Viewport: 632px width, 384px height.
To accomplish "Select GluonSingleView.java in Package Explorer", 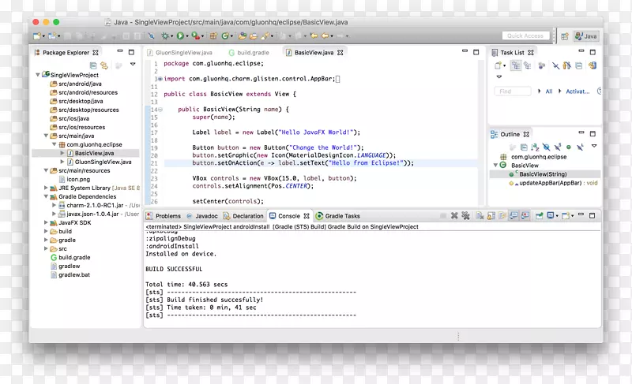I will click(103, 162).
